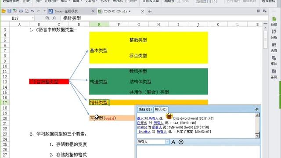281x158 pixels.
Task: Click username link 白开水 in chat
Action: [x=142, y=123]
